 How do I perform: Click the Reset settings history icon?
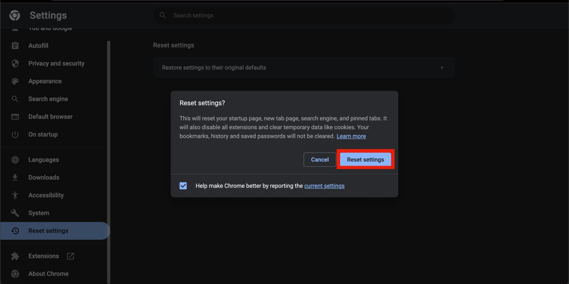click(x=15, y=231)
